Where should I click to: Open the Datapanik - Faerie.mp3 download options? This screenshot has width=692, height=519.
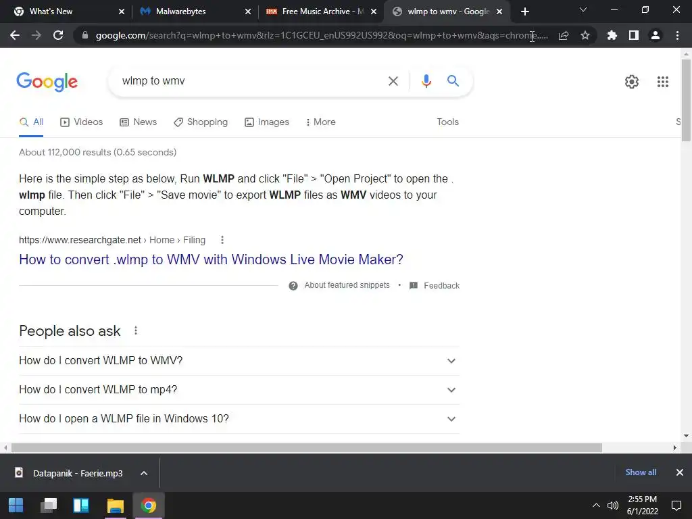pos(144,473)
